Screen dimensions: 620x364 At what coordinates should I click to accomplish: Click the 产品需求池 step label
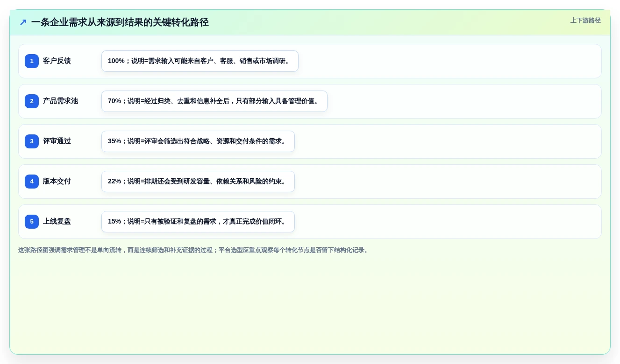pos(60,101)
